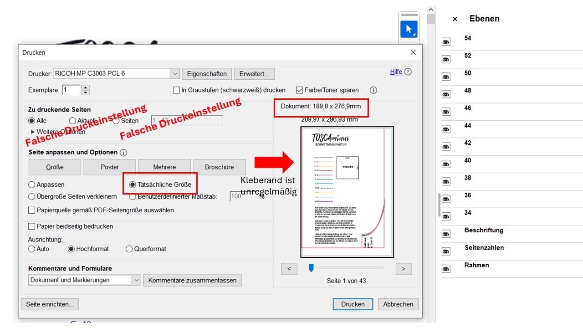583x328 pixels.
Task: Close the Ebenen layers panel
Action: pos(455,19)
